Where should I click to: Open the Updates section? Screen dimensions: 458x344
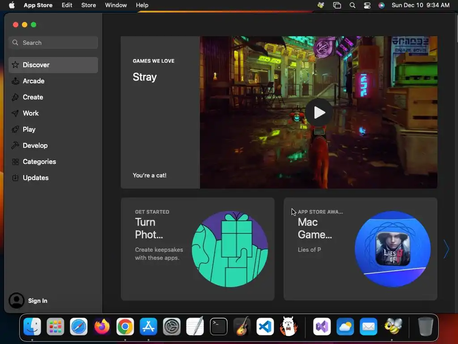[x=53, y=177]
